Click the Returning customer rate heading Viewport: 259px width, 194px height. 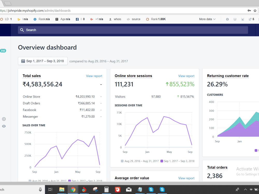point(228,76)
